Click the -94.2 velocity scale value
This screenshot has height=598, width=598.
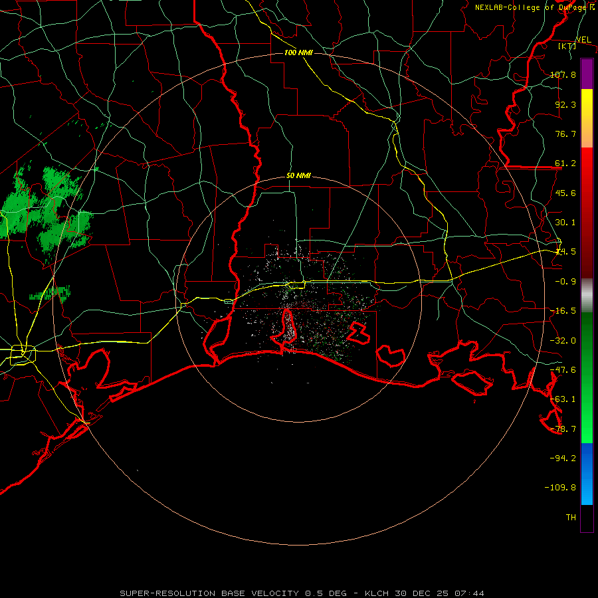pyautogui.click(x=563, y=458)
